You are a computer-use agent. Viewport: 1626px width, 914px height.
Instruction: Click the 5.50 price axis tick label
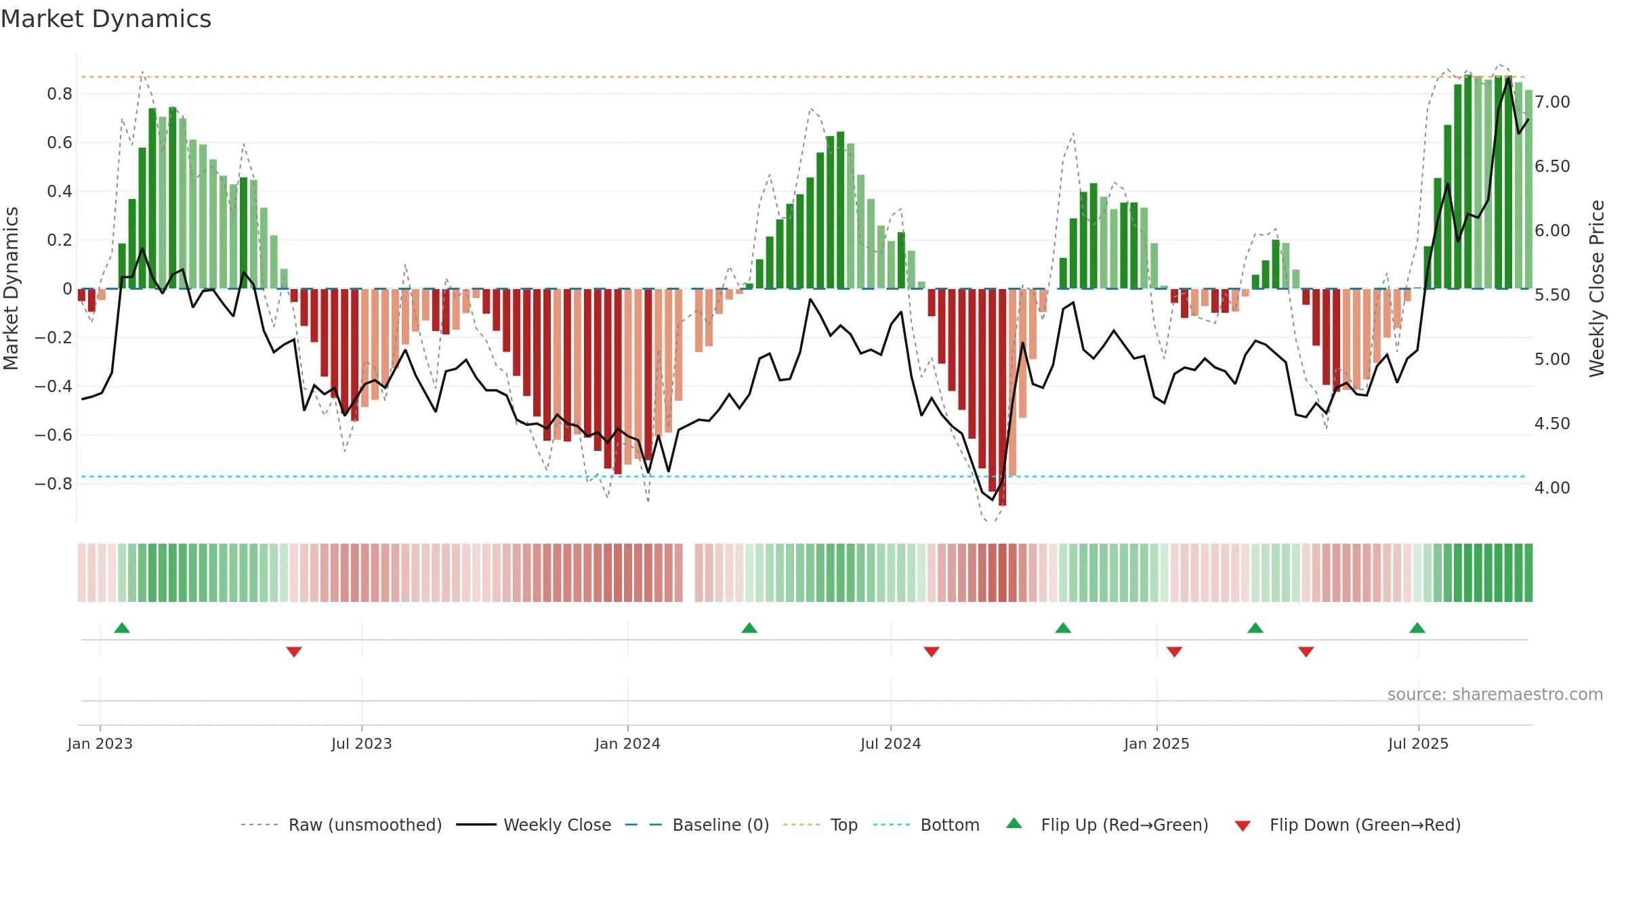[x=1552, y=295]
